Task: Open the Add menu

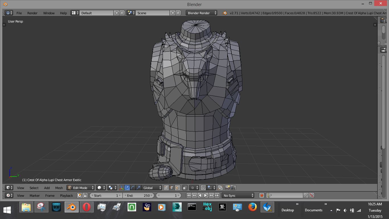Action: click(x=47, y=188)
